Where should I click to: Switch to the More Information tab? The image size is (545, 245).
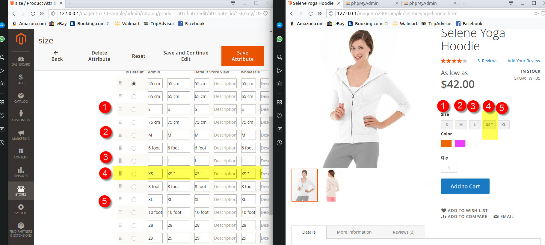tap(354, 232)
